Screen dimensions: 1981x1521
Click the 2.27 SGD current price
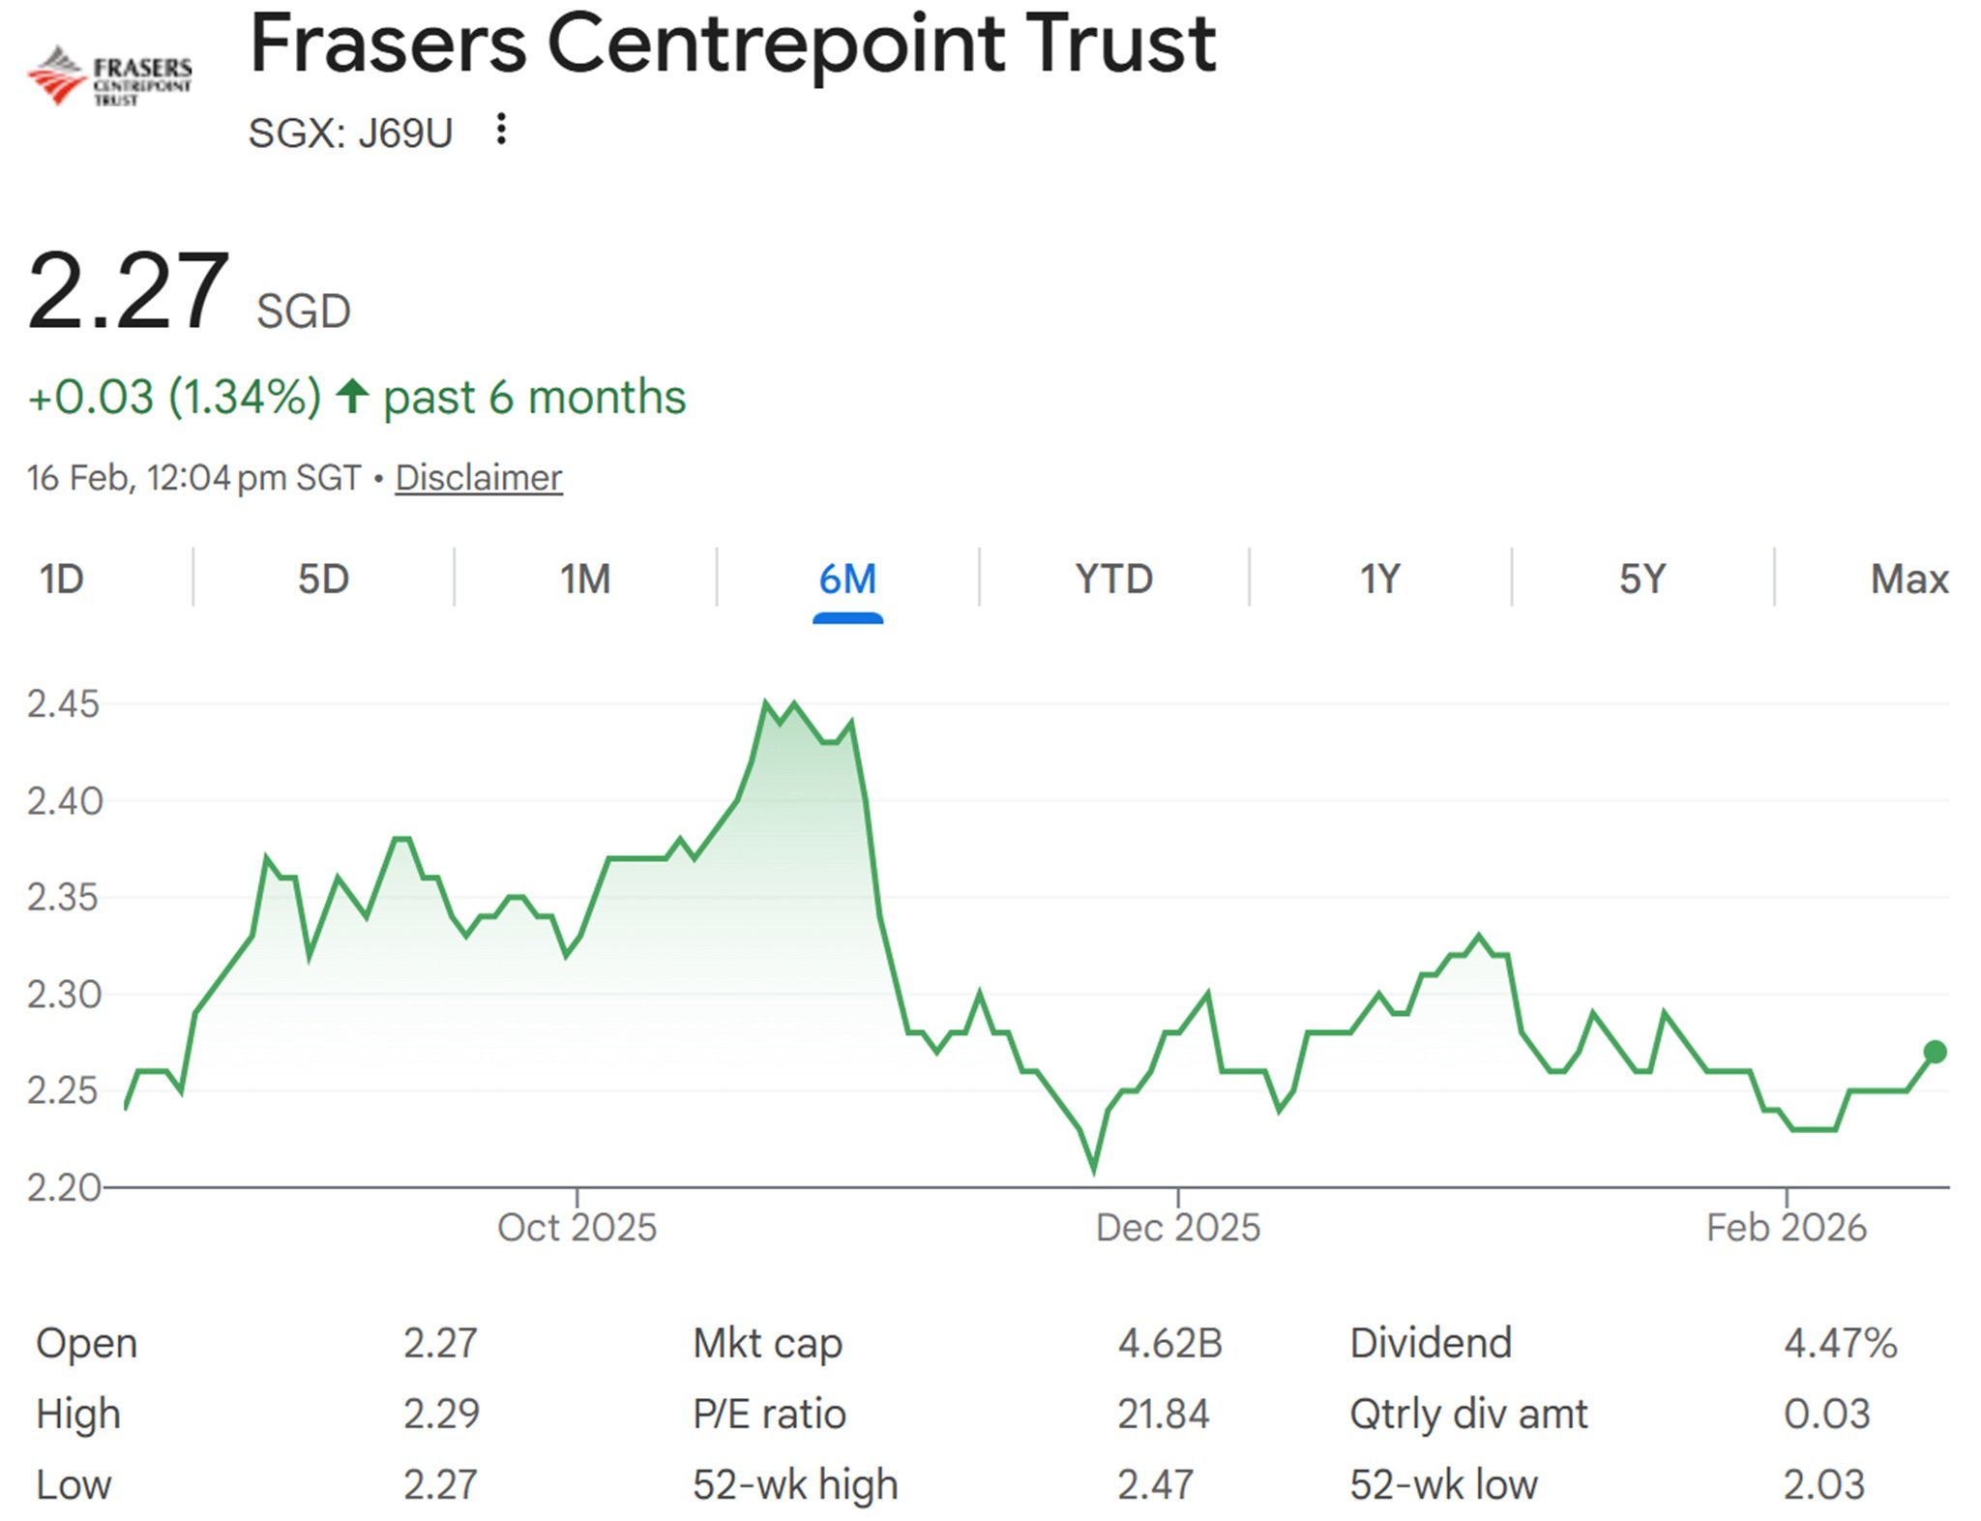[129, 292]
